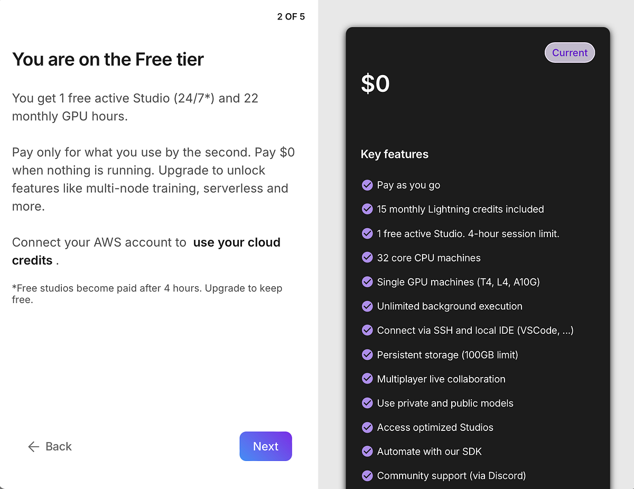Viewport: 634px width, 489px height.
Task: Click the Current plan badge
Action: tap(570, 53)
